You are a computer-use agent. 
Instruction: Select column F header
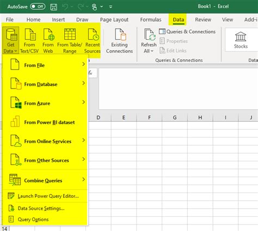[149, 117]
